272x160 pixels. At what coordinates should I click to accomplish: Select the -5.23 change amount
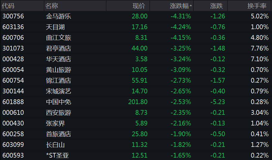click(x=218, y=102)
